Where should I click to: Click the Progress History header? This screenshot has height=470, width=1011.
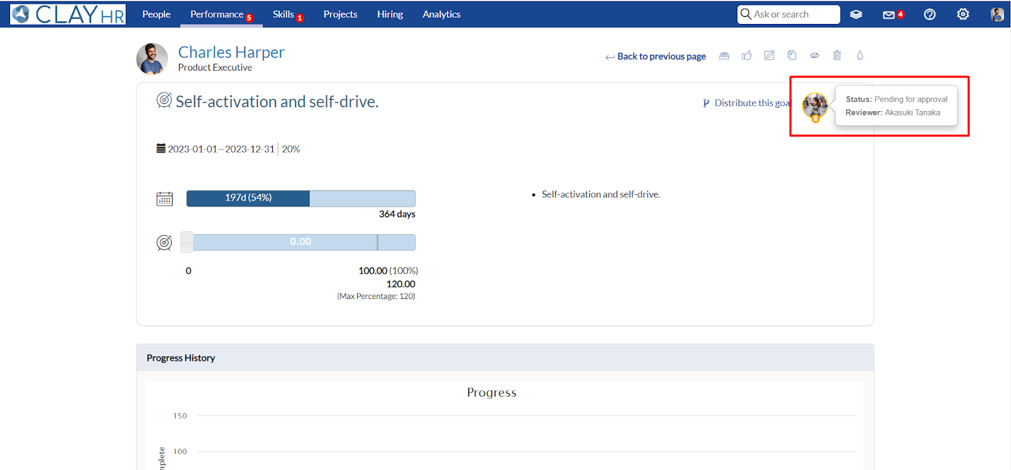click(505, 358)
